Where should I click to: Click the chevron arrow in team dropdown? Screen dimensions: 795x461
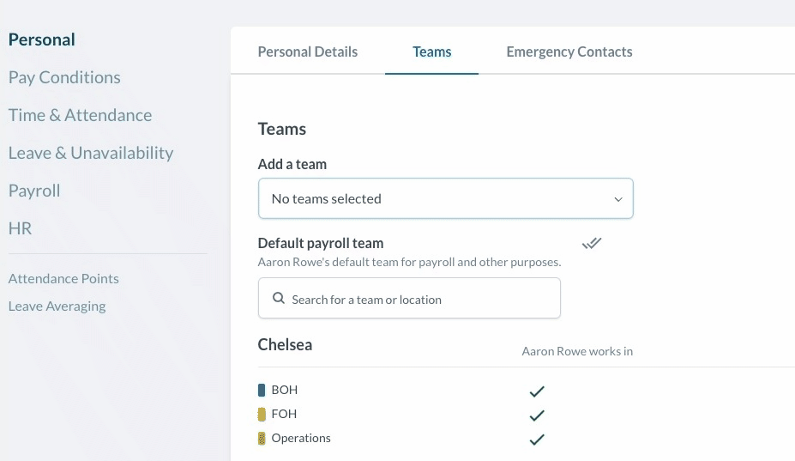[x=617, y=199]
